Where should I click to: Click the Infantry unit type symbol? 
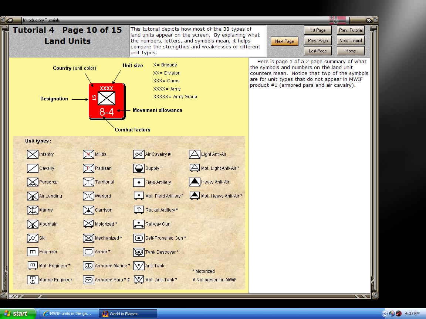click(x=33, y=154)
